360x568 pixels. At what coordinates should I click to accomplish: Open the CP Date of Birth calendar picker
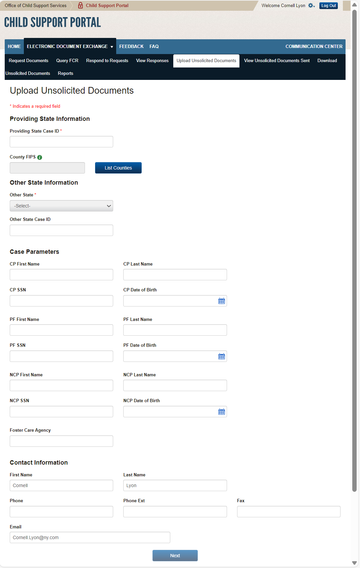(x=222, y=301)
